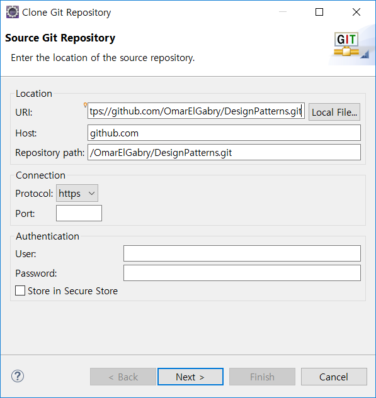Image resolution: width=376 pixels, height=398 pixels.
Task: Maximize the Clone Git Repository window
Action: [319, 12]
